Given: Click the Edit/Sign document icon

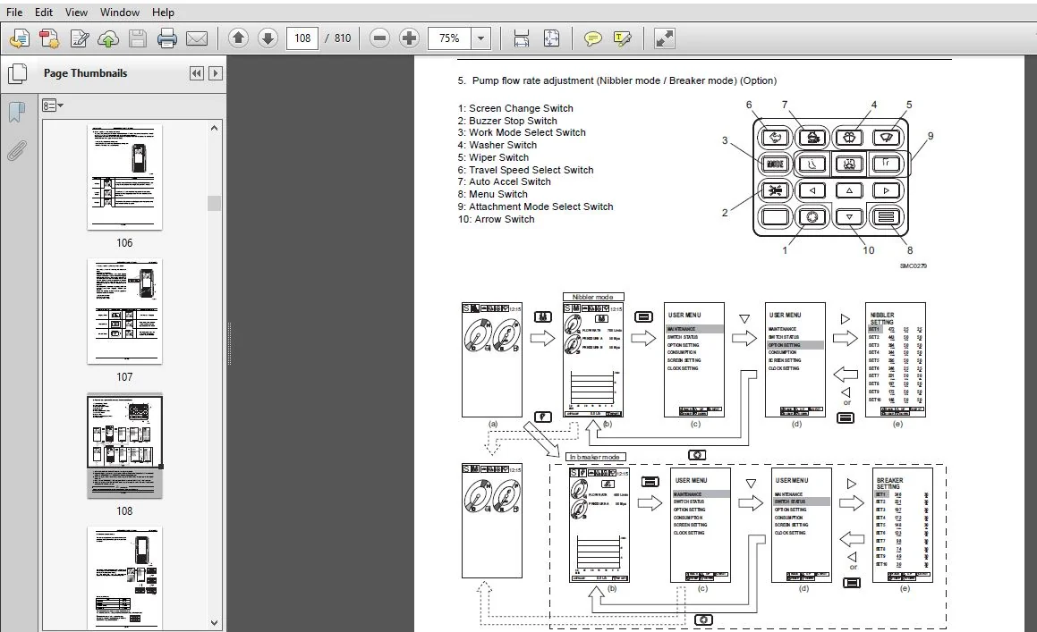Looking at the screenshot, I should tap(80, 38).
